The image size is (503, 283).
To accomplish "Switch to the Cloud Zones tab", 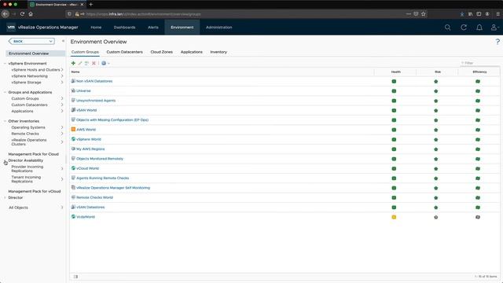I will click(162, 52).
